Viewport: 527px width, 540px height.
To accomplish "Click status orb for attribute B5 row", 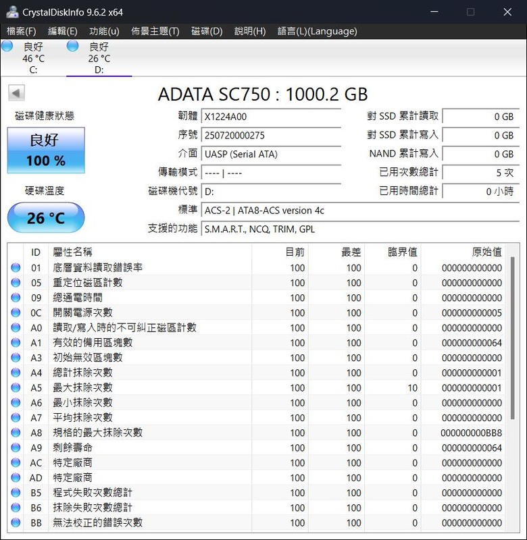I will click(16, 493).
